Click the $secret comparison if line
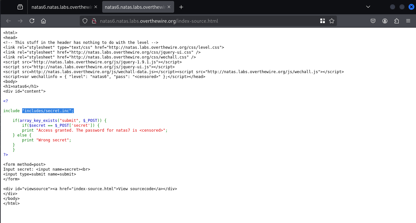Screen dimensions: 416x223 click(61, 125)
